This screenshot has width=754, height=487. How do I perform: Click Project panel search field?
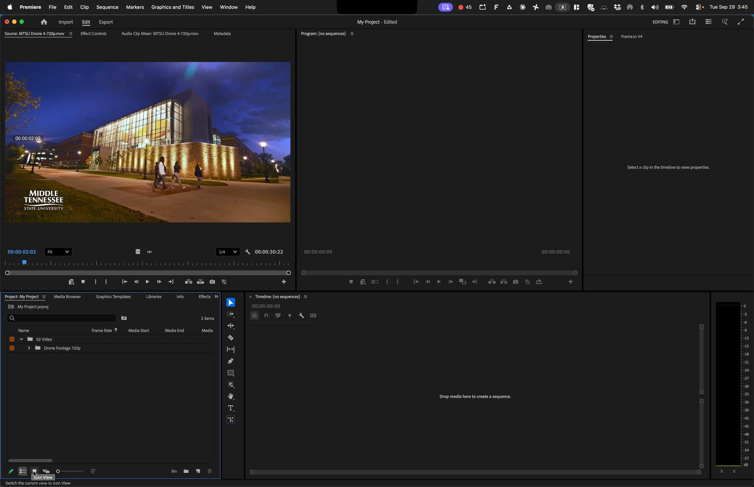61,318
